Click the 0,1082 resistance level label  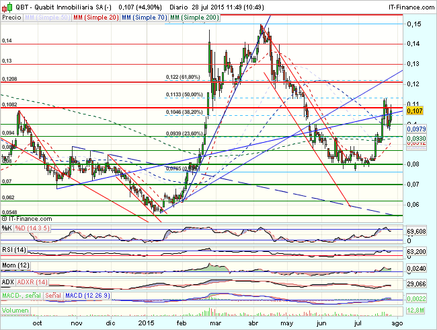click(9, 104)
